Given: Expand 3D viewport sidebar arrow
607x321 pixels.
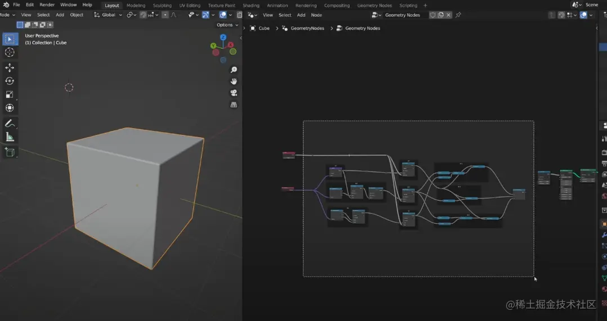Looking at the screenshot, I should click(241, 38).
